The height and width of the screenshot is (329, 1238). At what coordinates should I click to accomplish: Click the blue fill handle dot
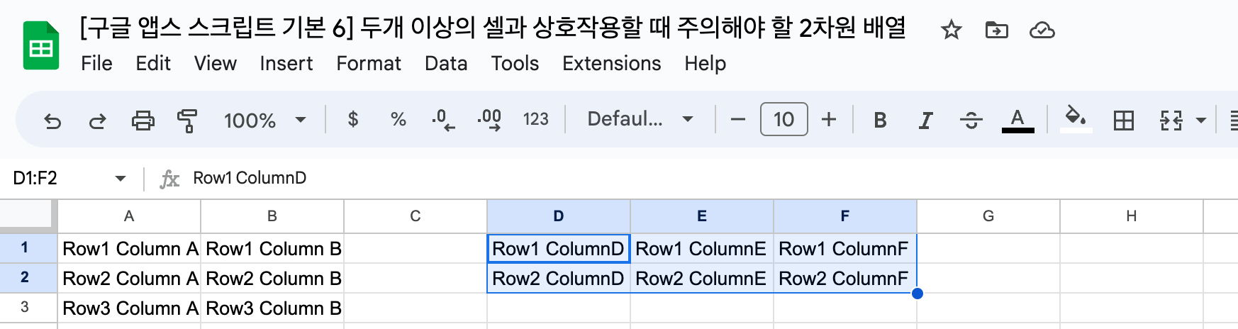pyautogui.click(x=918, y=294)
